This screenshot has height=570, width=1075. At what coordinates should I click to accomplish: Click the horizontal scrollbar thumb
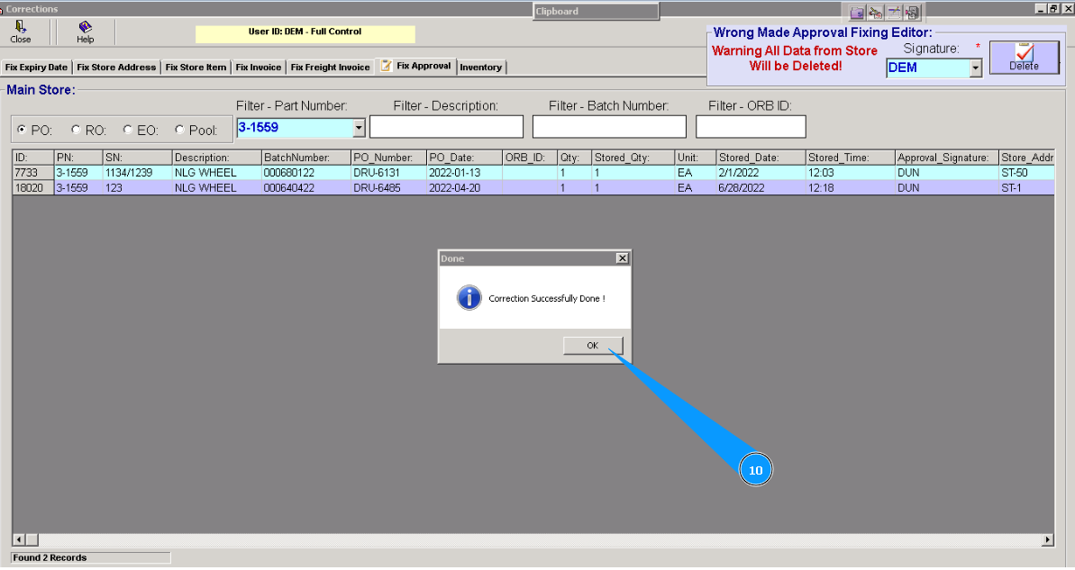pos(32,540)
